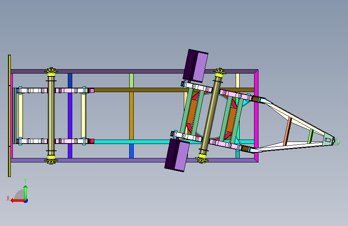This screenshot has width=348, height=226.
Task: Pick the straight rear axle tube
Action: [x=51, y=116]
